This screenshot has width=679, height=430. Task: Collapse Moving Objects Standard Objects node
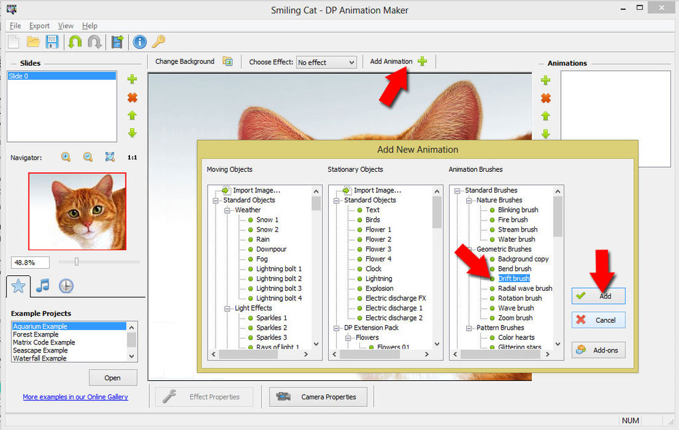point(216,200)
